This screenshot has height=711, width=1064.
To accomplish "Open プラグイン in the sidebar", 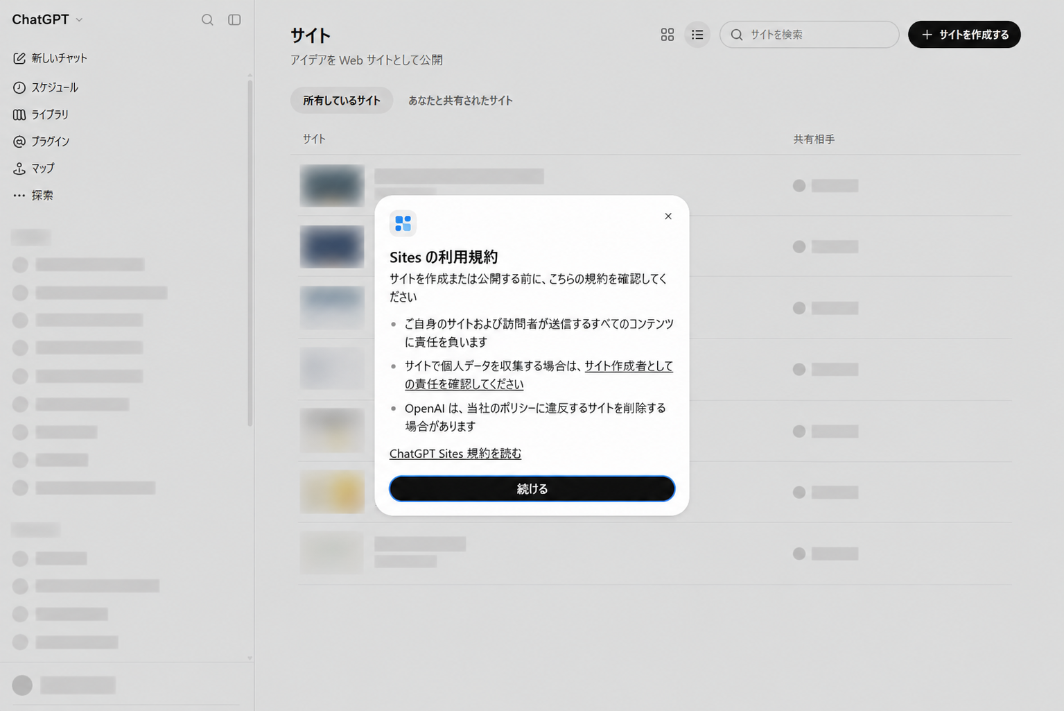I will tap(42, 142).
